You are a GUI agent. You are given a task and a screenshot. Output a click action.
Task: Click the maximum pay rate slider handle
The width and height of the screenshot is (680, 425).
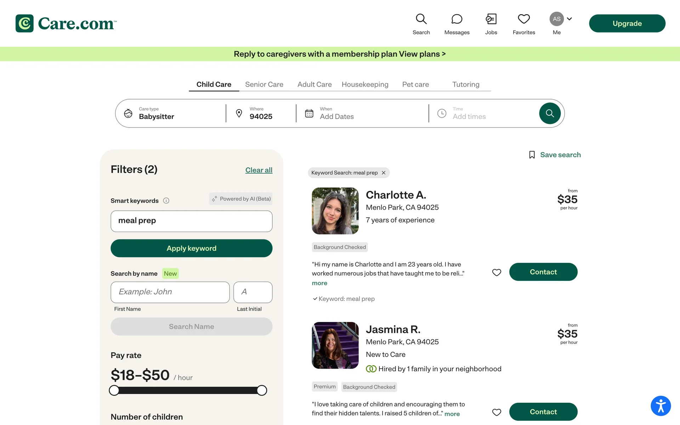pos(262,390)
